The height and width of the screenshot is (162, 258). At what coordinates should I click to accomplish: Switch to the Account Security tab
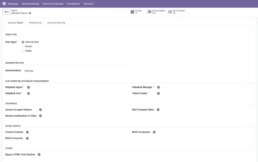point(56,23)
